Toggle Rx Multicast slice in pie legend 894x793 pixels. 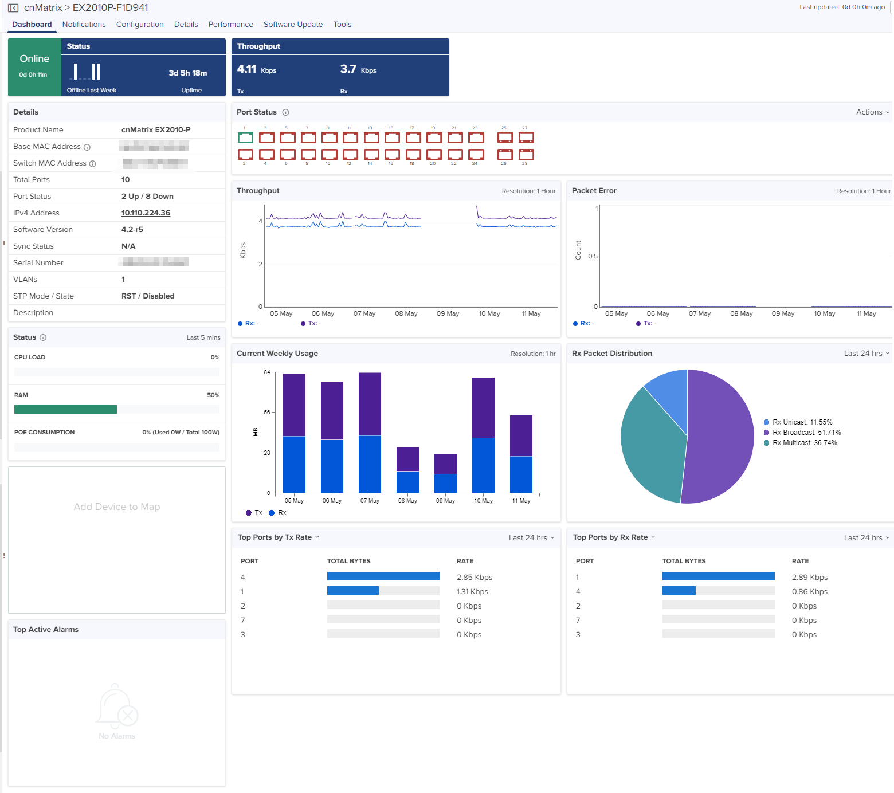(800, 443)
